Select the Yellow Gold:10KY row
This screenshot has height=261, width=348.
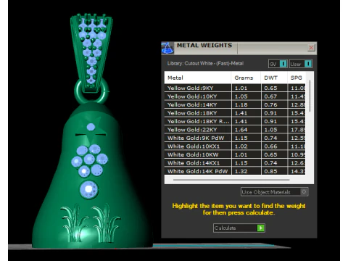click(235, 96)
